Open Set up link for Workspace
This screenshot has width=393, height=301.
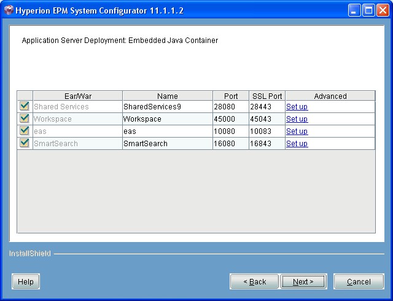click(x=297, y=119)
